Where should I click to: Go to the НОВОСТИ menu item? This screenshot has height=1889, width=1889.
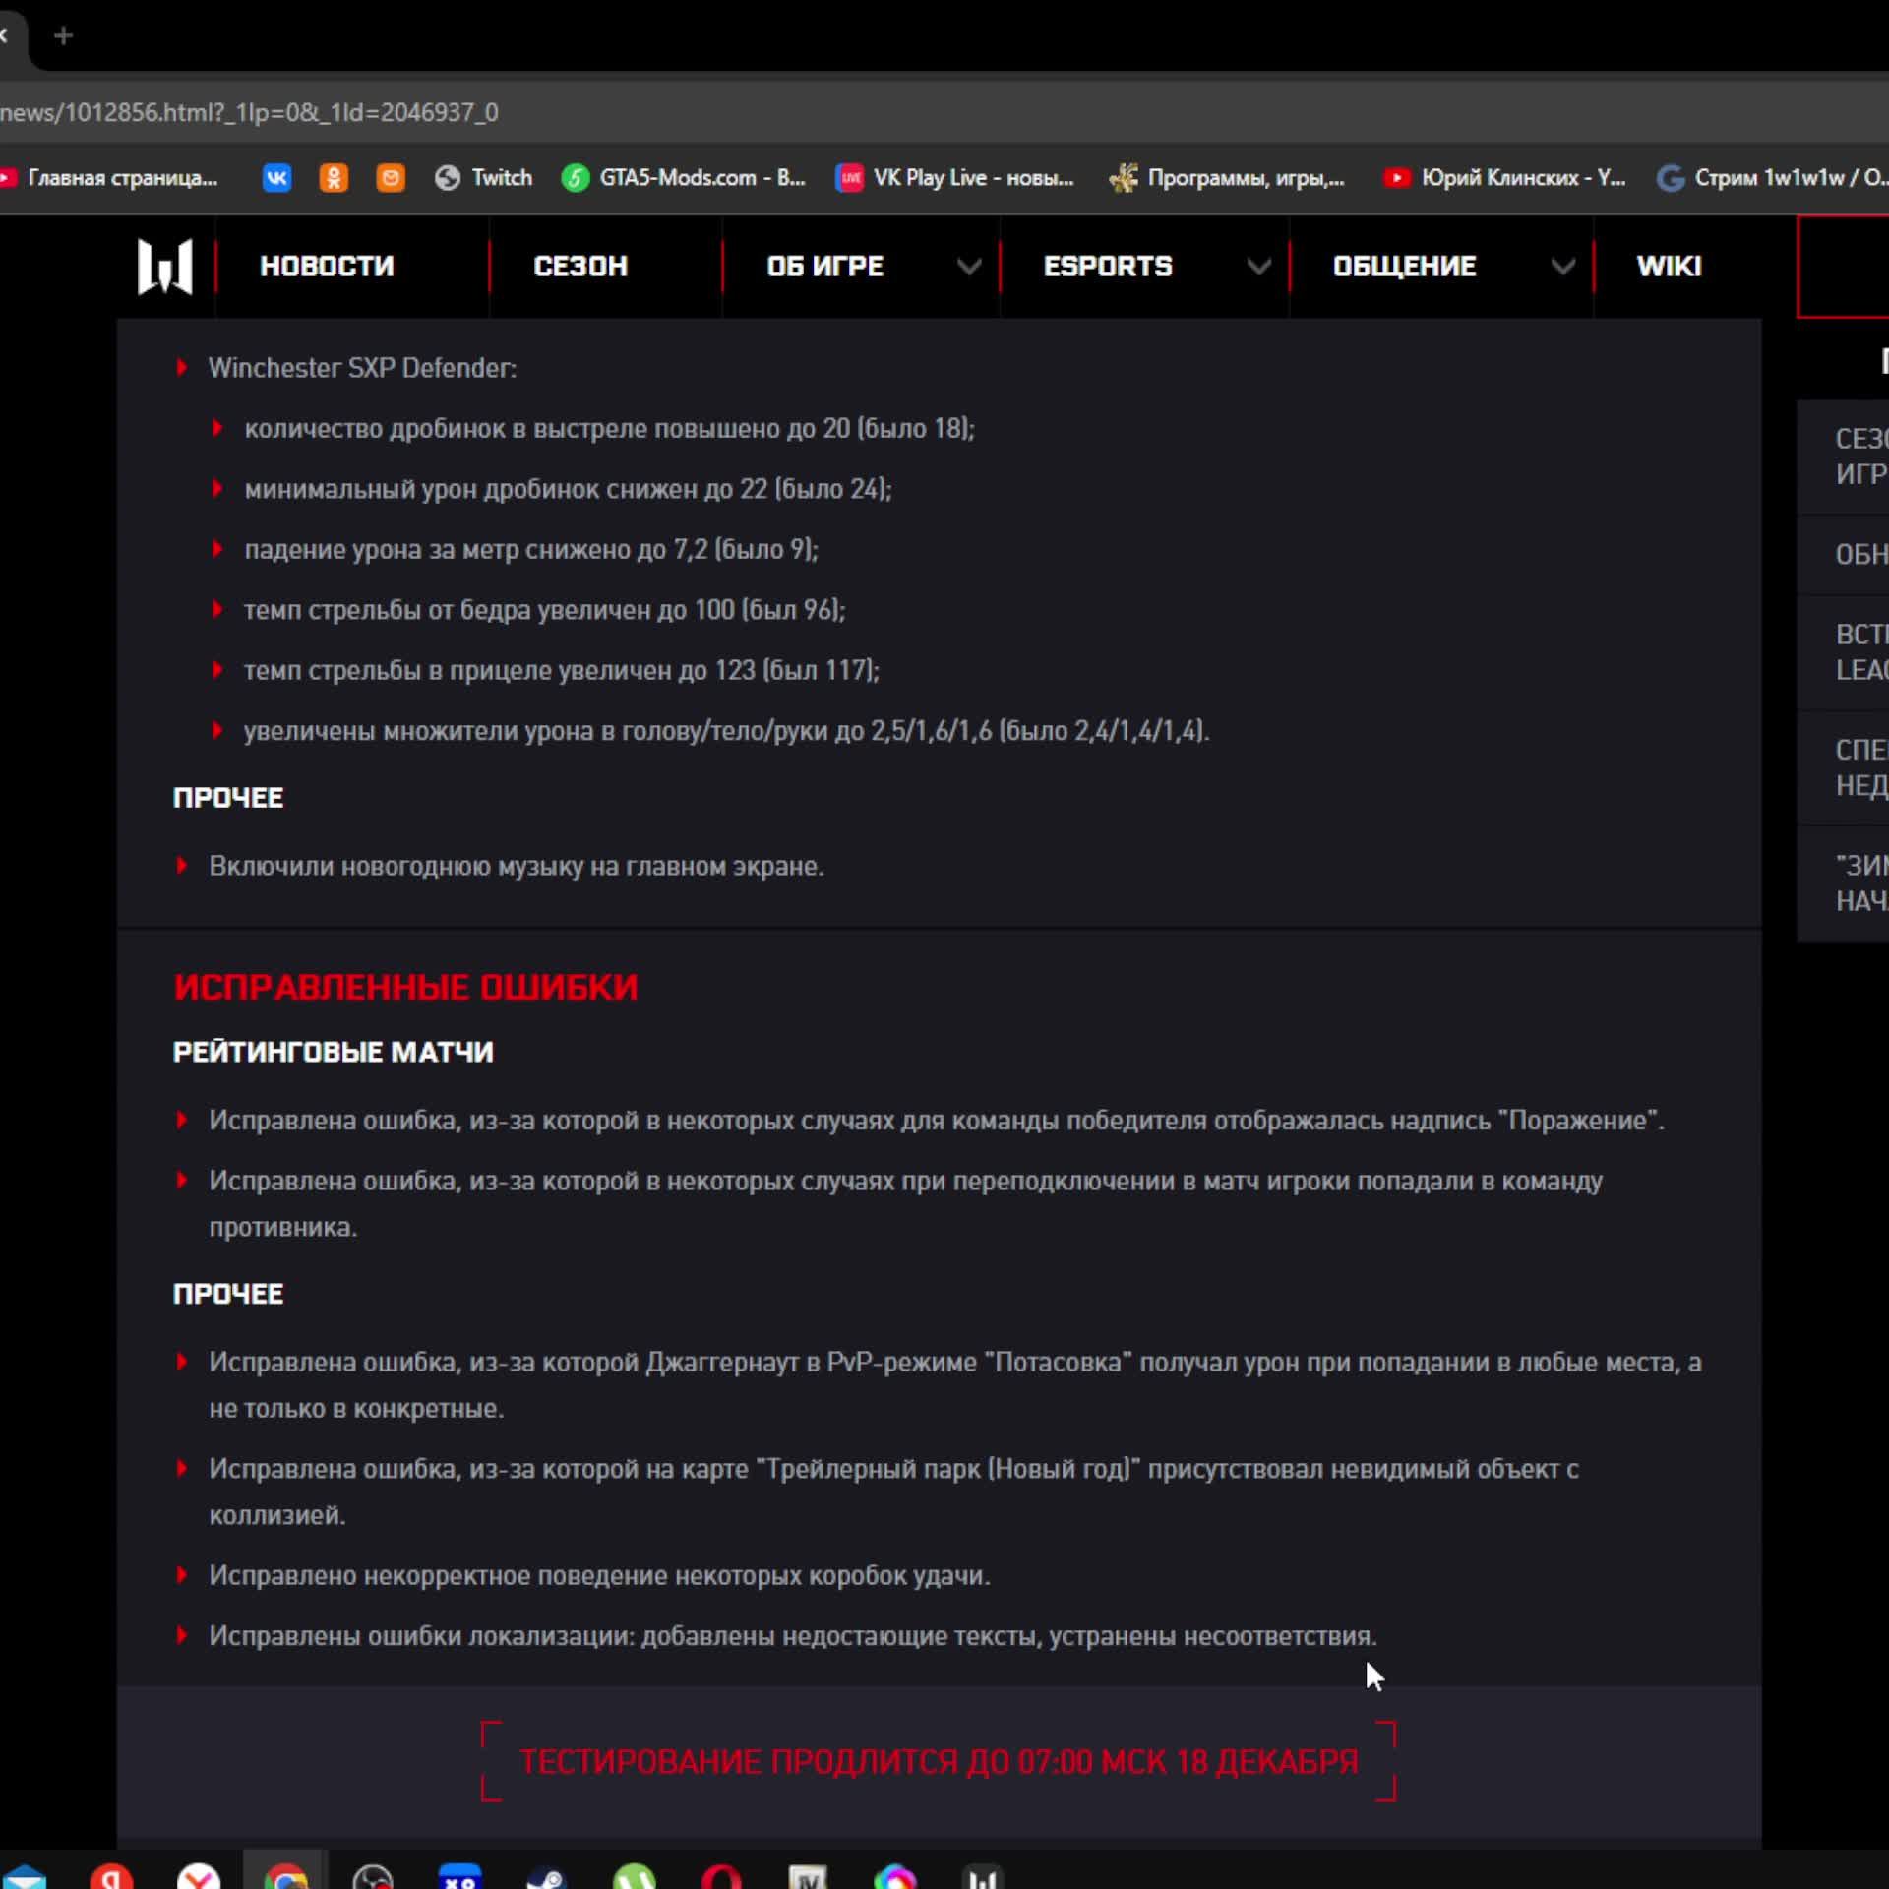pyautogui.click(x=327, y=267)
